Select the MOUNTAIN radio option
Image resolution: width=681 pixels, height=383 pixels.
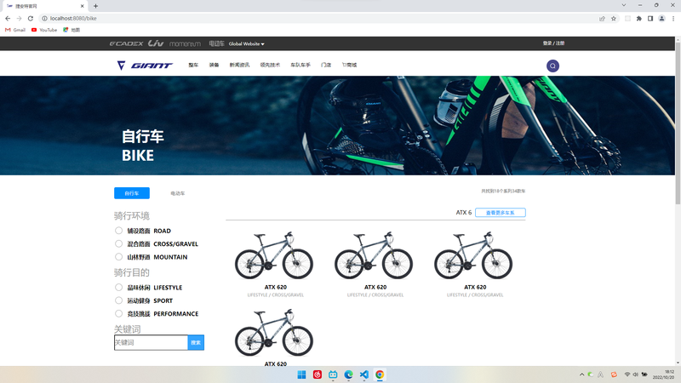(118, 257)
